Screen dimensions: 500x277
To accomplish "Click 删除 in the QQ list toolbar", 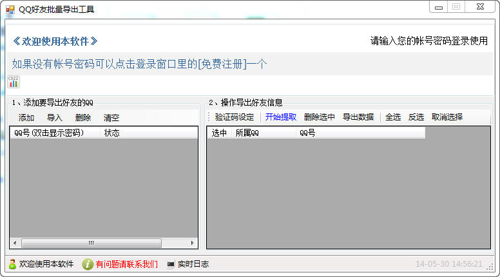I will (83, 118).
